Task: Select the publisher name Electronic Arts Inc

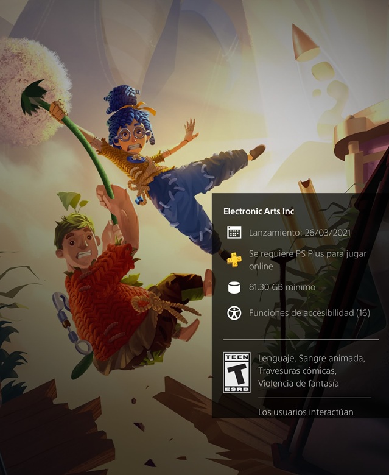Action: [259, 211]
